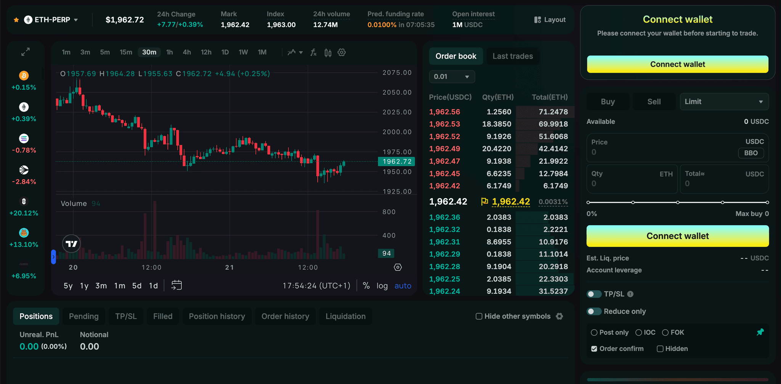Click the flag icon by mark price
This screenshot has height=384, width=781.
(x=485, y=202)
